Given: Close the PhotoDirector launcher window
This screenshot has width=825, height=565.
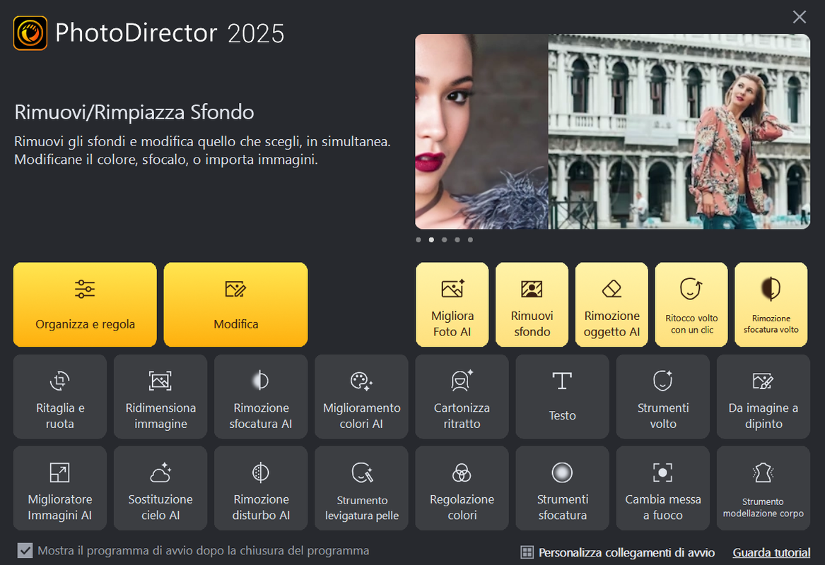Looking at the screenshot, I should [x=800, y=18].
